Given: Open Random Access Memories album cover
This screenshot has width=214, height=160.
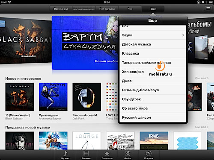Looking at the screenshot, I should pyautogui.click(x=87, y=97).
